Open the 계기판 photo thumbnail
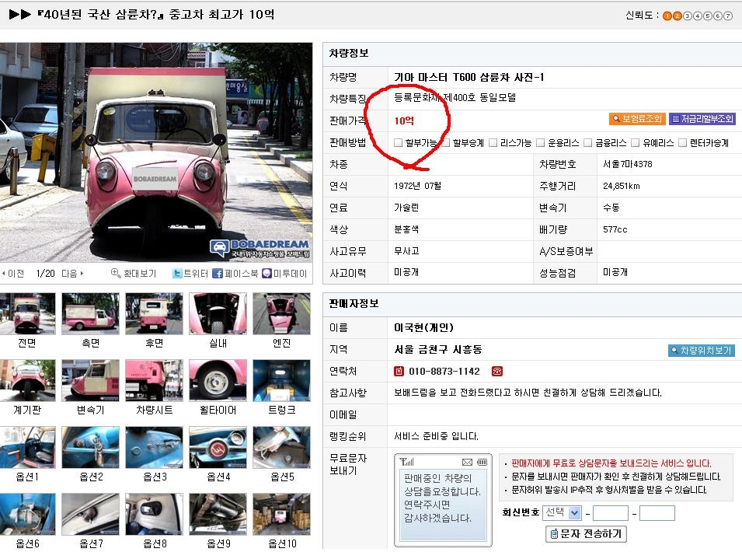The width and height of the screenshot is (742, 552). pyautogui.click(x=27, y=380)
